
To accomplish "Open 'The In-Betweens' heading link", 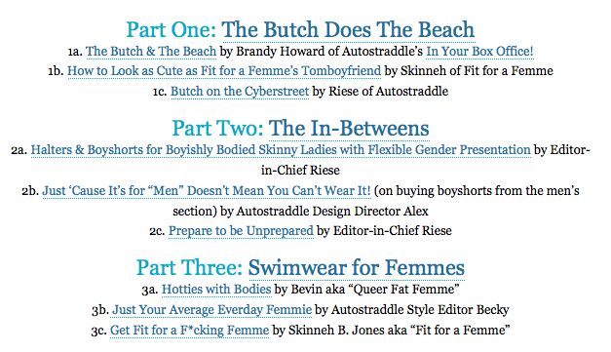I will point(349,129).
